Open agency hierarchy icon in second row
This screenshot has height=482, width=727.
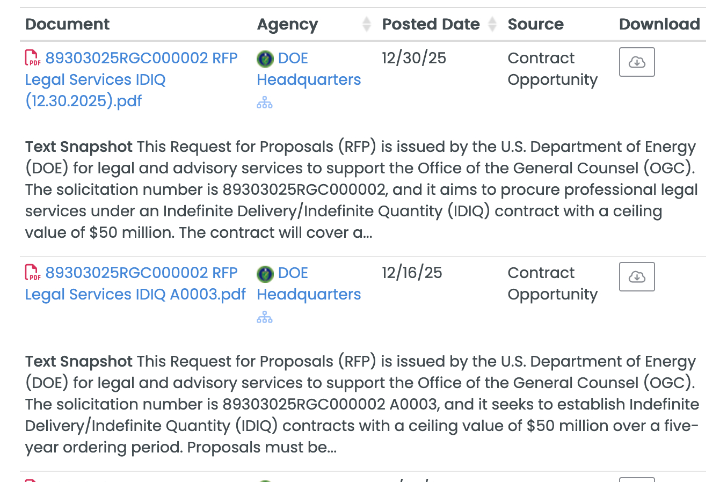[x=265, y=318]
